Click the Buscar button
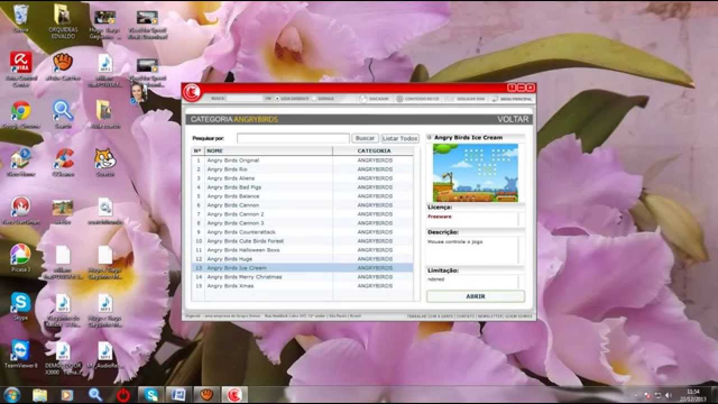The width and height of the screenshot is (718, 404). click(x=365, y=138)
